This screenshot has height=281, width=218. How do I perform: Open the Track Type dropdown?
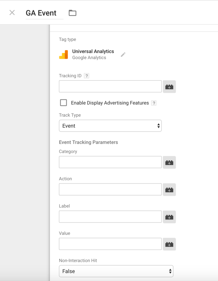click(110, 126)
